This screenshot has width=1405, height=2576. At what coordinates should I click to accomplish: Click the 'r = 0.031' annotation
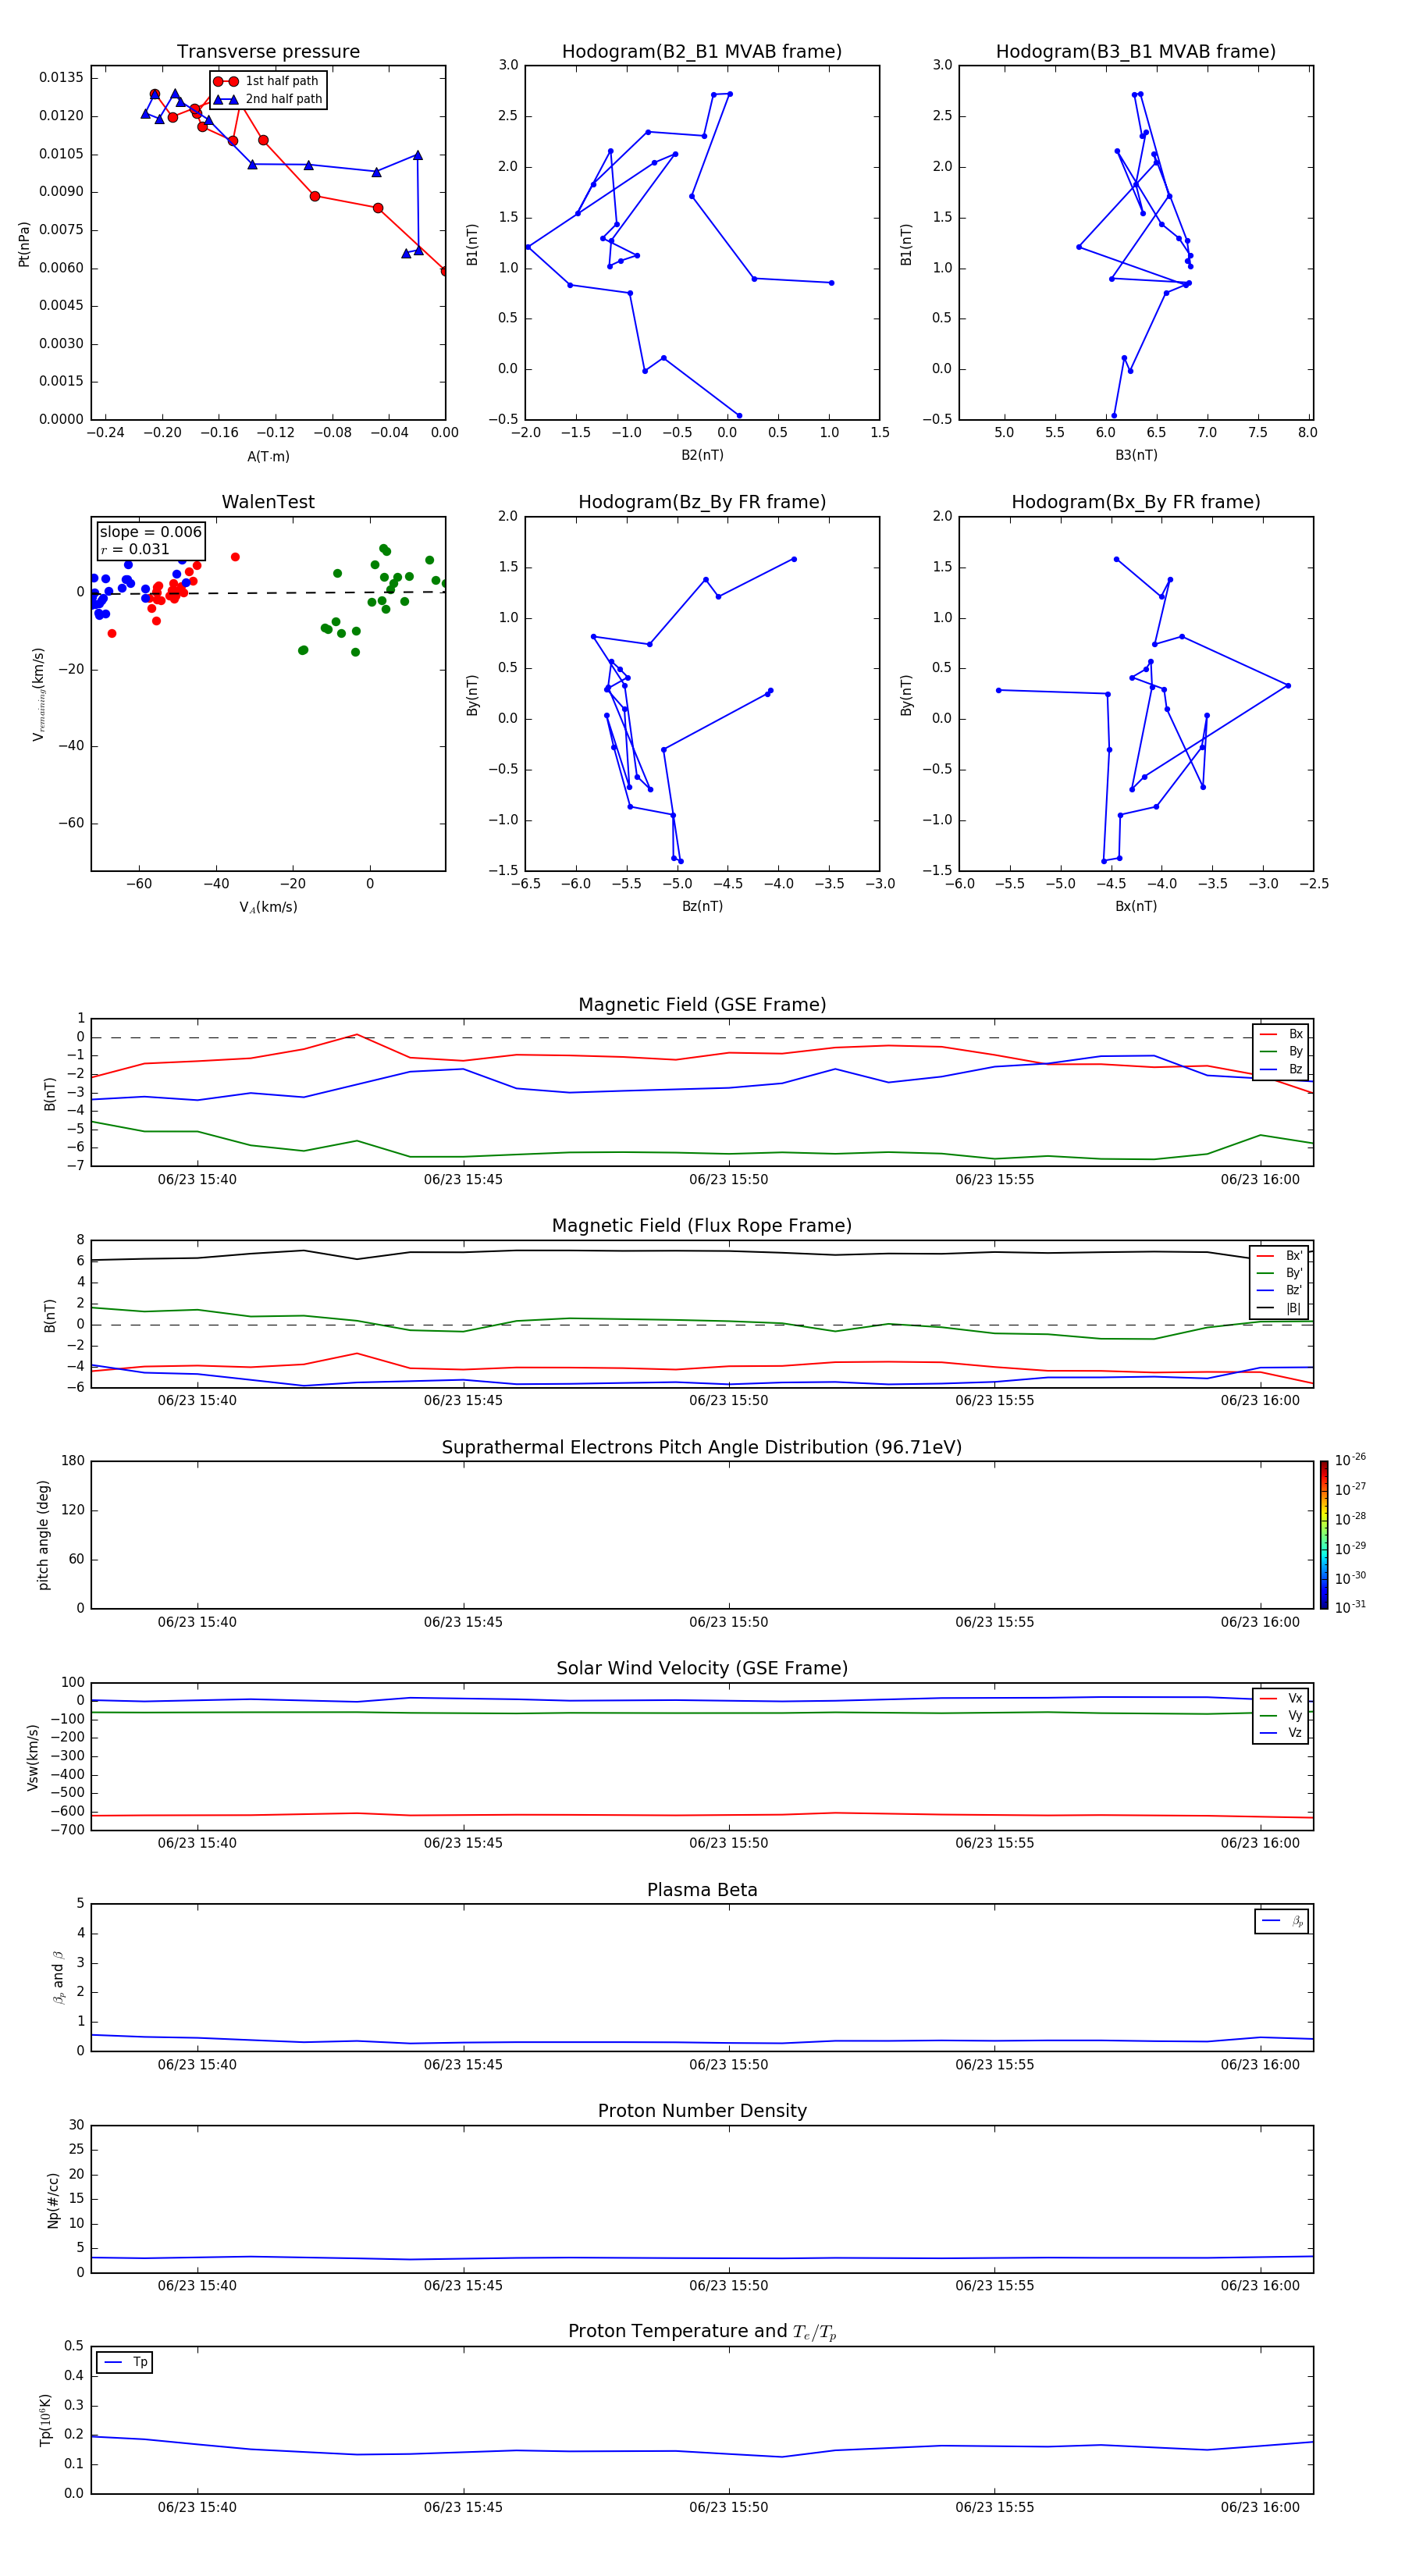(x=135, y=549)
